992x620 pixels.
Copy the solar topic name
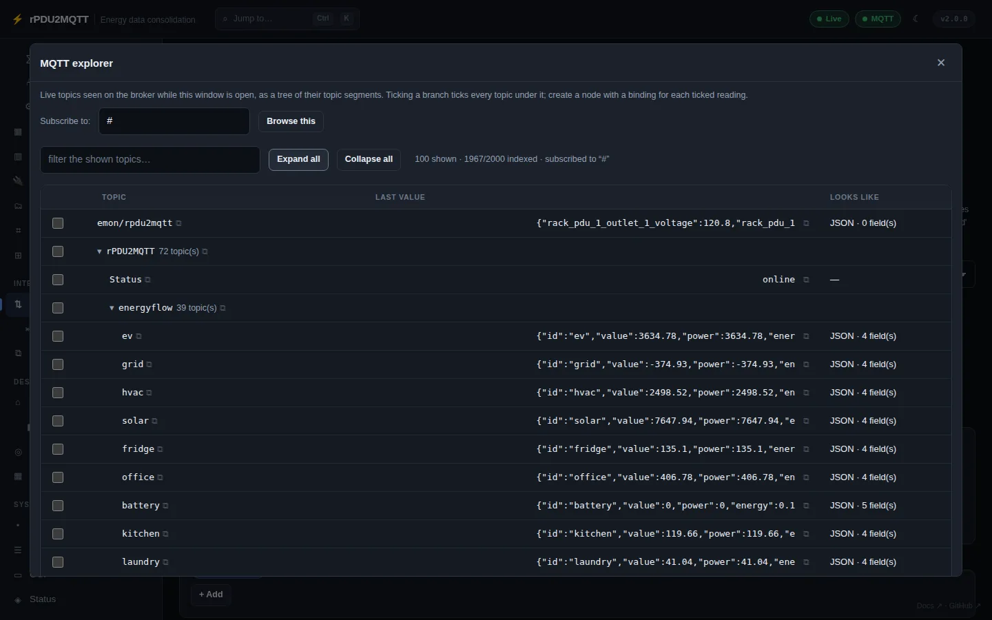[x=155, y=421]
